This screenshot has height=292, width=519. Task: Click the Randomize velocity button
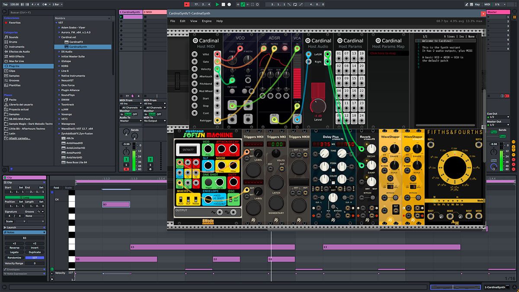coord(14,257)
